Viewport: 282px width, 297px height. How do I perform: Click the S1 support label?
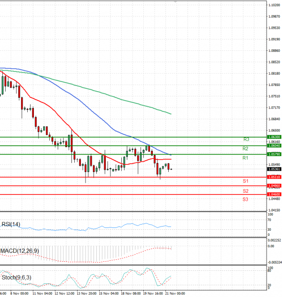[x=245, y=181]
